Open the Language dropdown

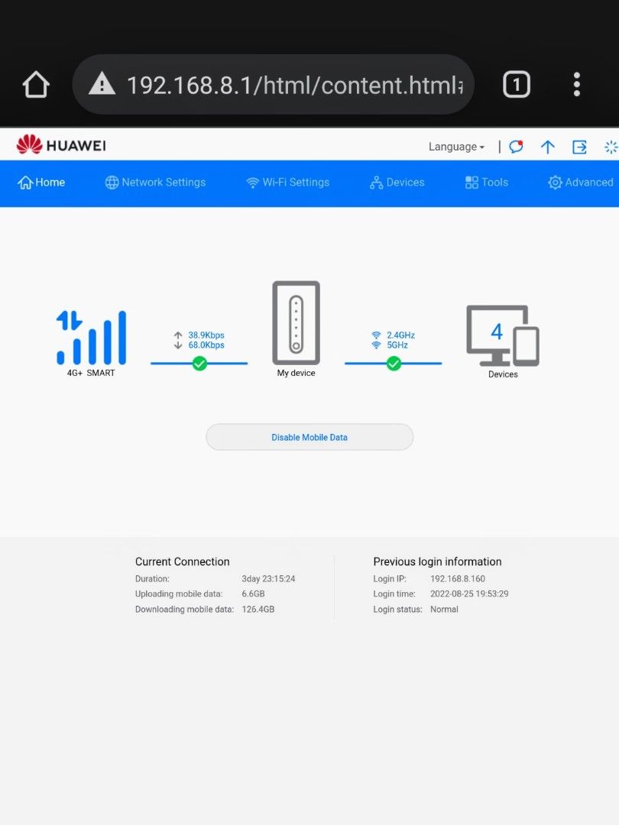456,147
